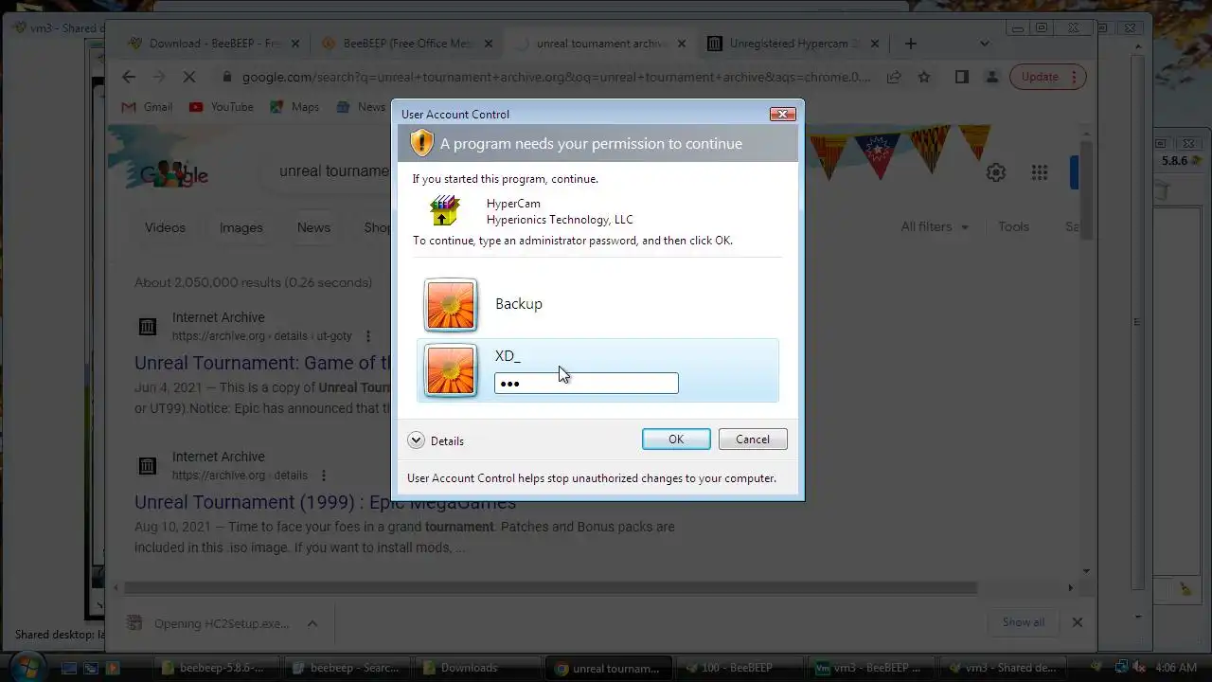Click Cancel in the User Account Control dialog

pos(753,440)
